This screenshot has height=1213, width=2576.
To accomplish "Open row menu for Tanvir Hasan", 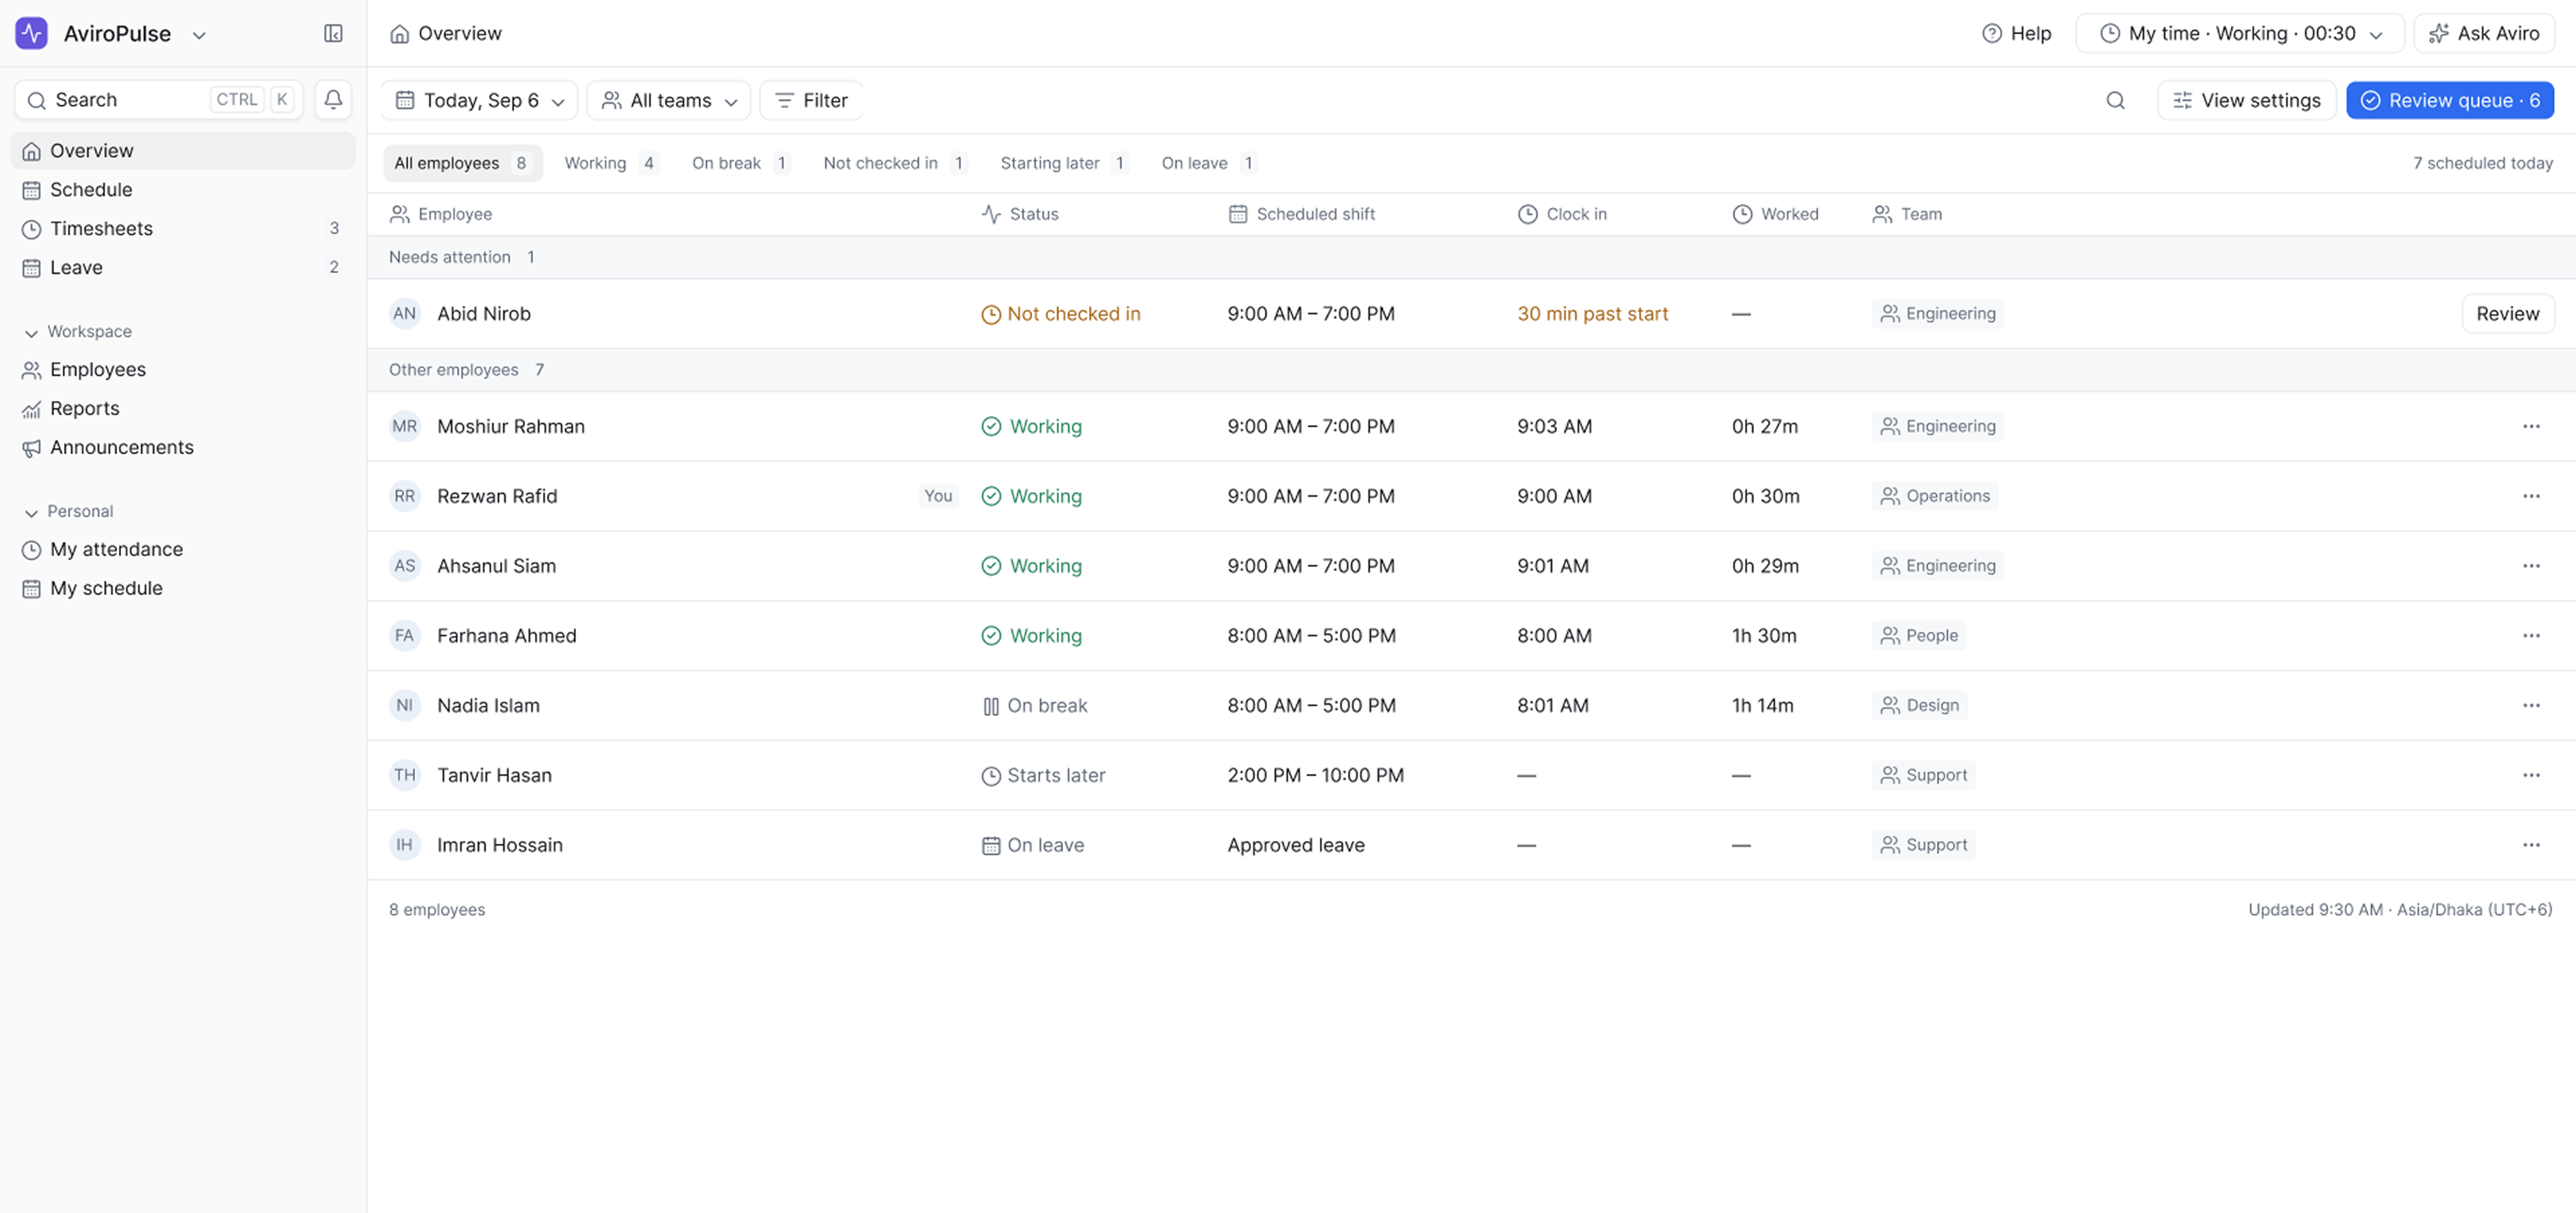I will [x=2531, y=775].
